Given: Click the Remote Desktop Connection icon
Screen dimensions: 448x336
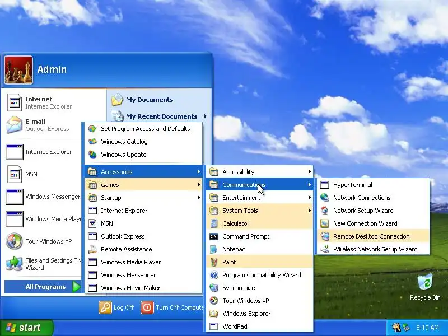Looking at the screenshot, I should click(x=325, y=236).
